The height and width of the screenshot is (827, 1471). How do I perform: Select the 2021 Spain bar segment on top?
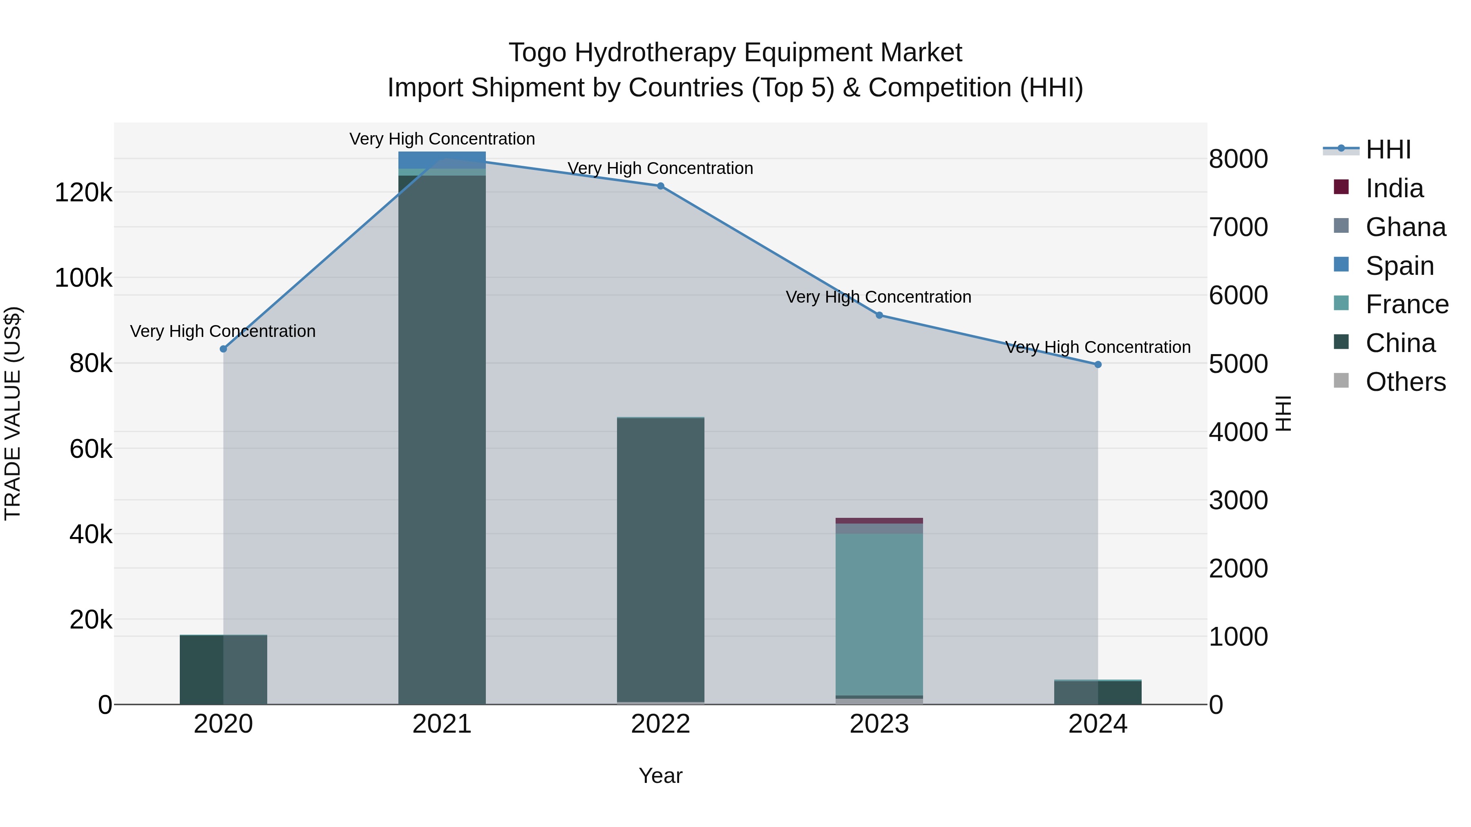pyautogui.click(x=442, y=160)
